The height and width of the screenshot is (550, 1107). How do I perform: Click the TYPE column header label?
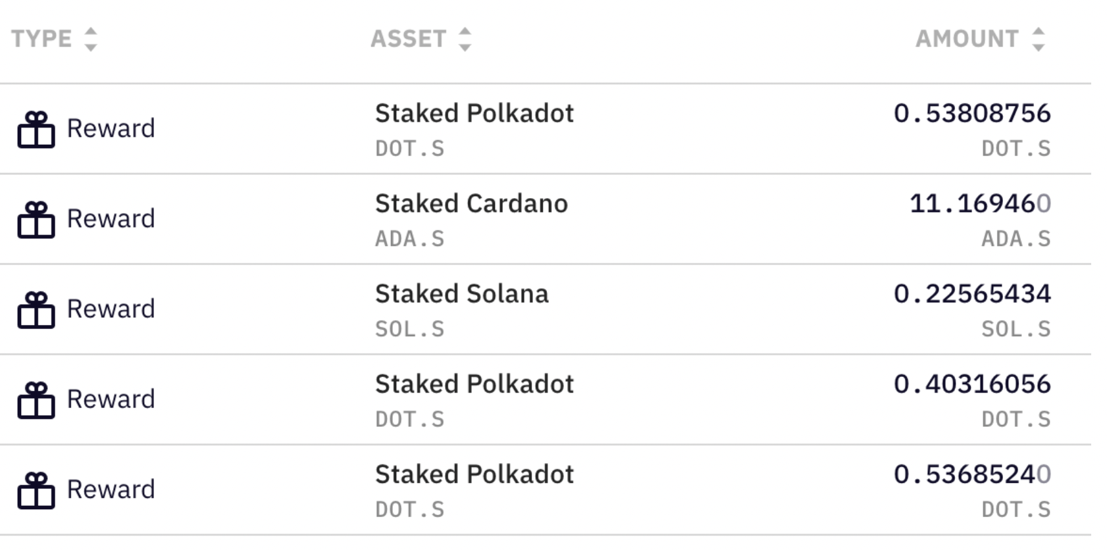(x=41, y=39)
